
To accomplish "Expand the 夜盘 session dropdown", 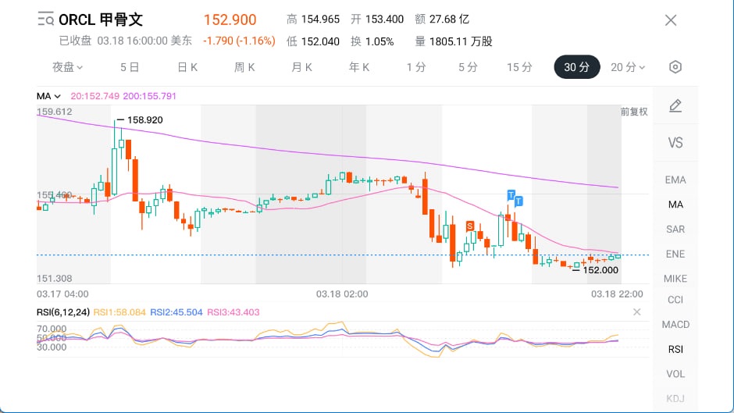I will pos(68,67).
